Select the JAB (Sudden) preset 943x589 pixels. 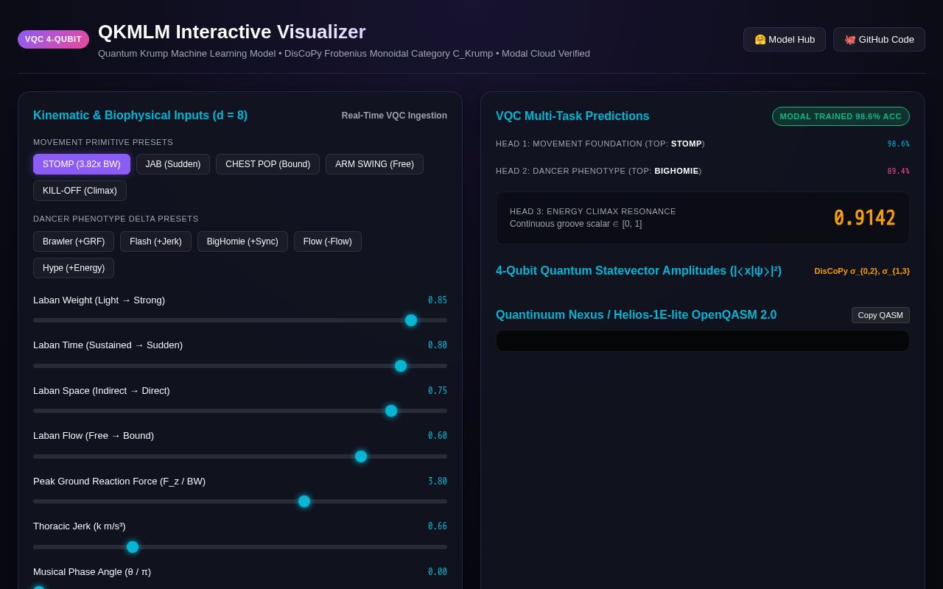click(x=173, y=164)
